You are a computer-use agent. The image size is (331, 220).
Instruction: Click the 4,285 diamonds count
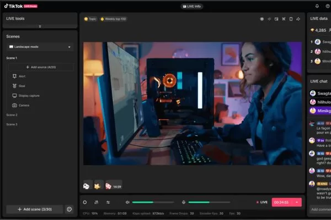[x=318, y=30]
